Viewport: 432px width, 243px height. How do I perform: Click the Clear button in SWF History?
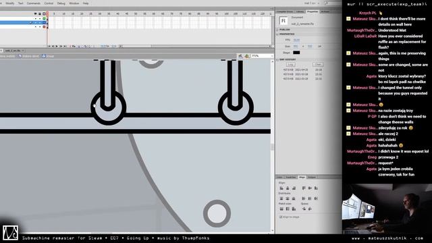click(x=318, y=65)
